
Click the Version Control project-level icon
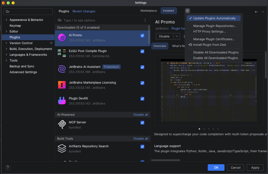pos(51,43)
